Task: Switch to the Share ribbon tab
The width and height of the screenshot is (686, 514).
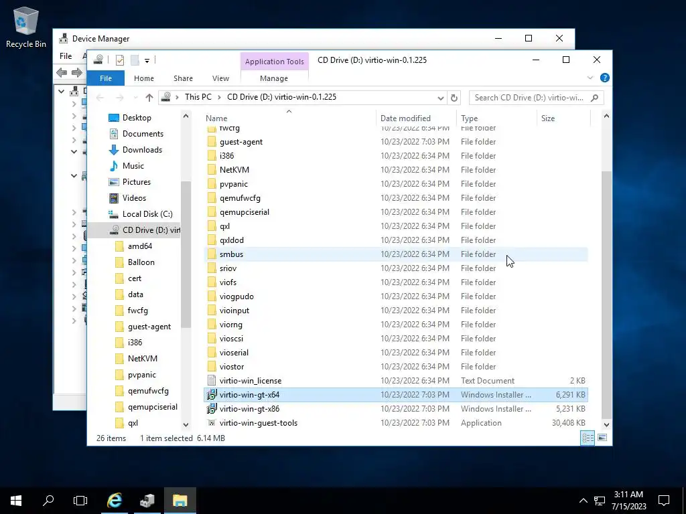Action: coord(183,78)
